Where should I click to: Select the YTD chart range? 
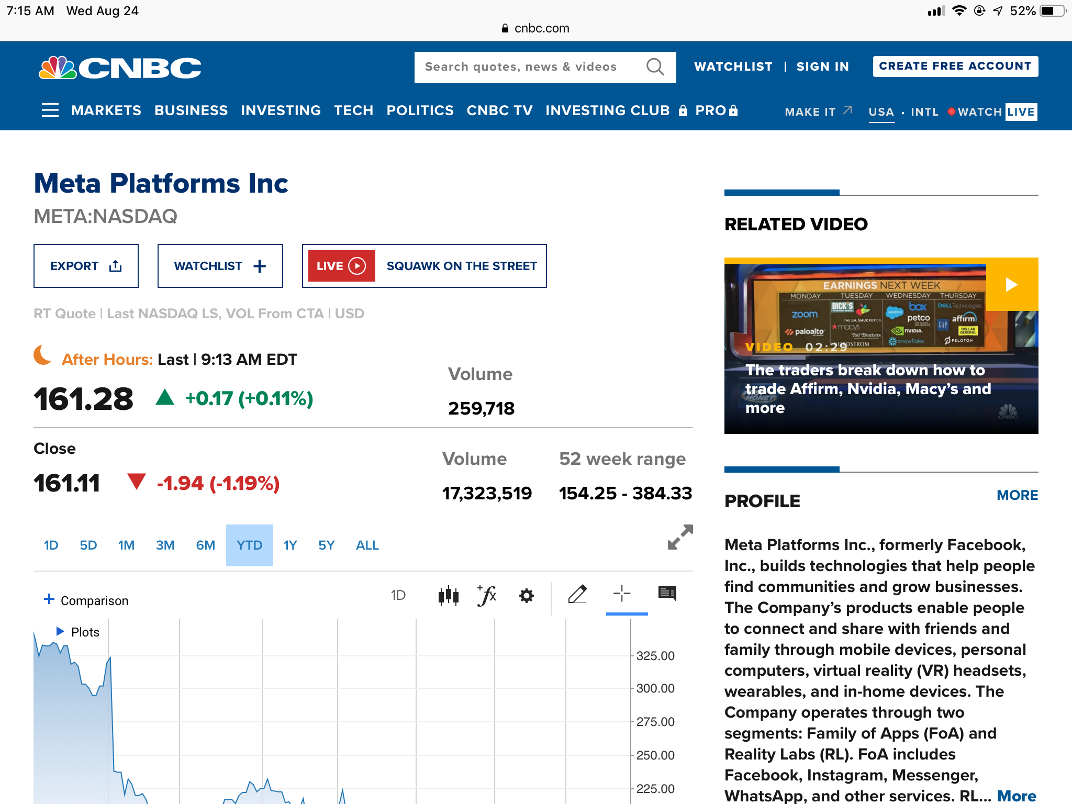coord(250,545)
